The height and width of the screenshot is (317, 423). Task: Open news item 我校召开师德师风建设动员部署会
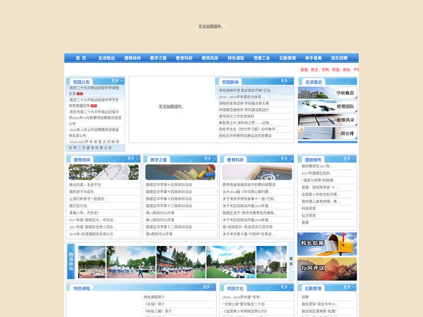click(x=245, y=136)
